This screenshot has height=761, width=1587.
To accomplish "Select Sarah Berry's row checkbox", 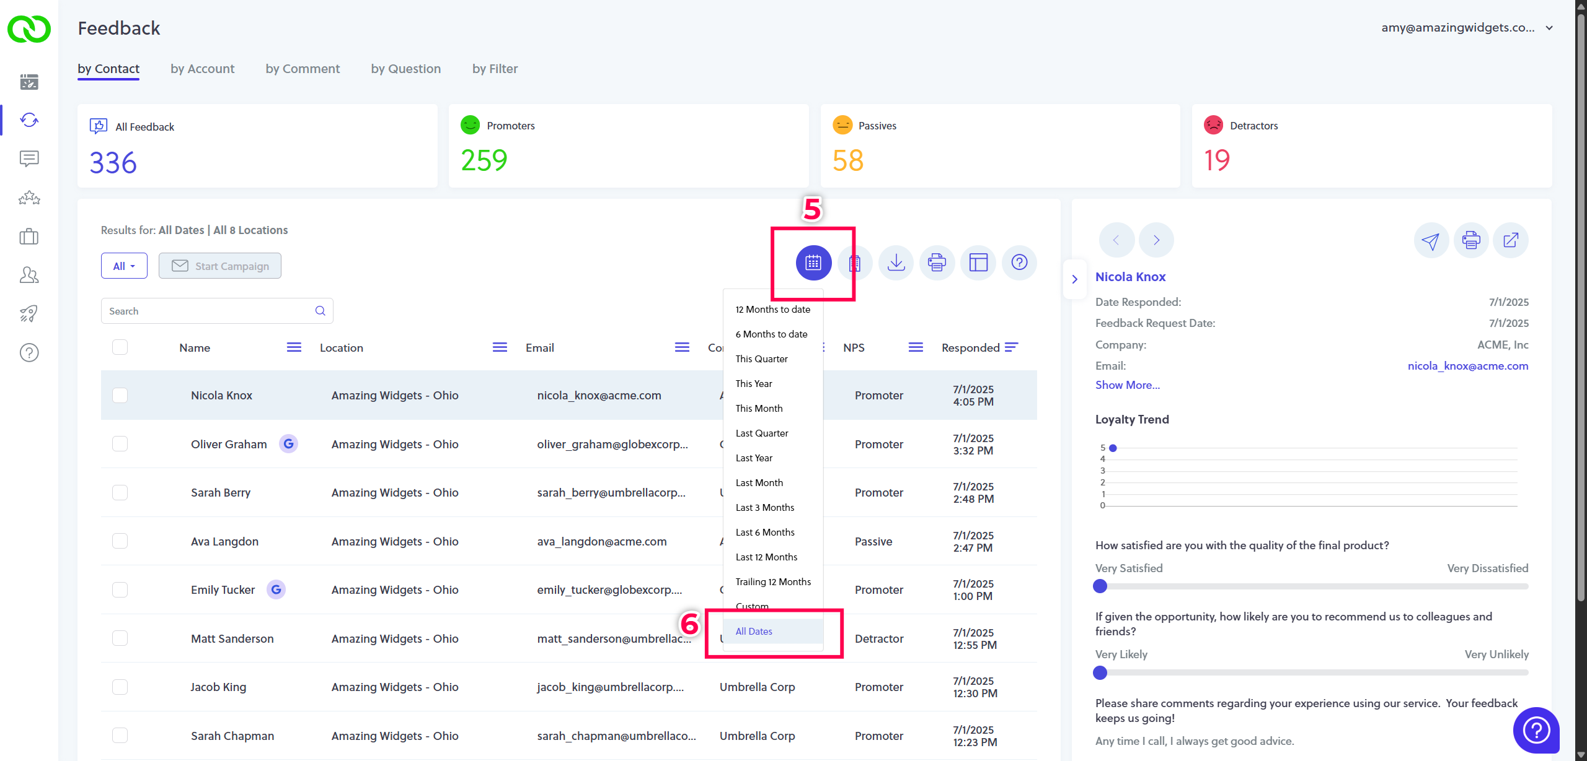I will click(120, 493).
